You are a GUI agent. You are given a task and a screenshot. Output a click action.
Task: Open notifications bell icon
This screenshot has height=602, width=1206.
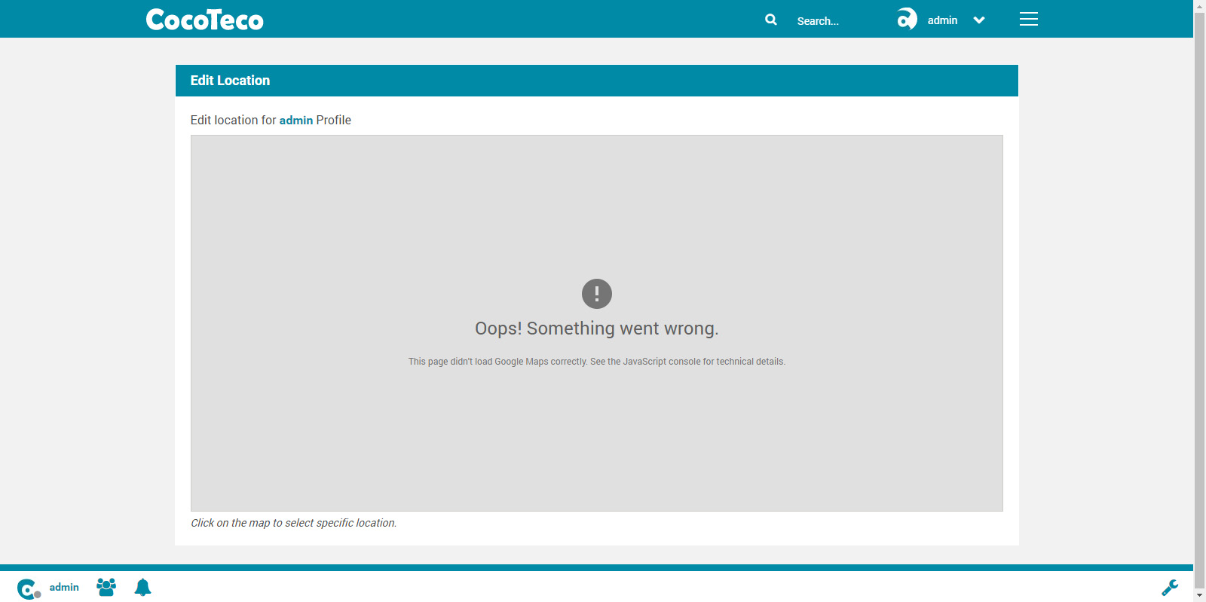(x=142, y=587)
